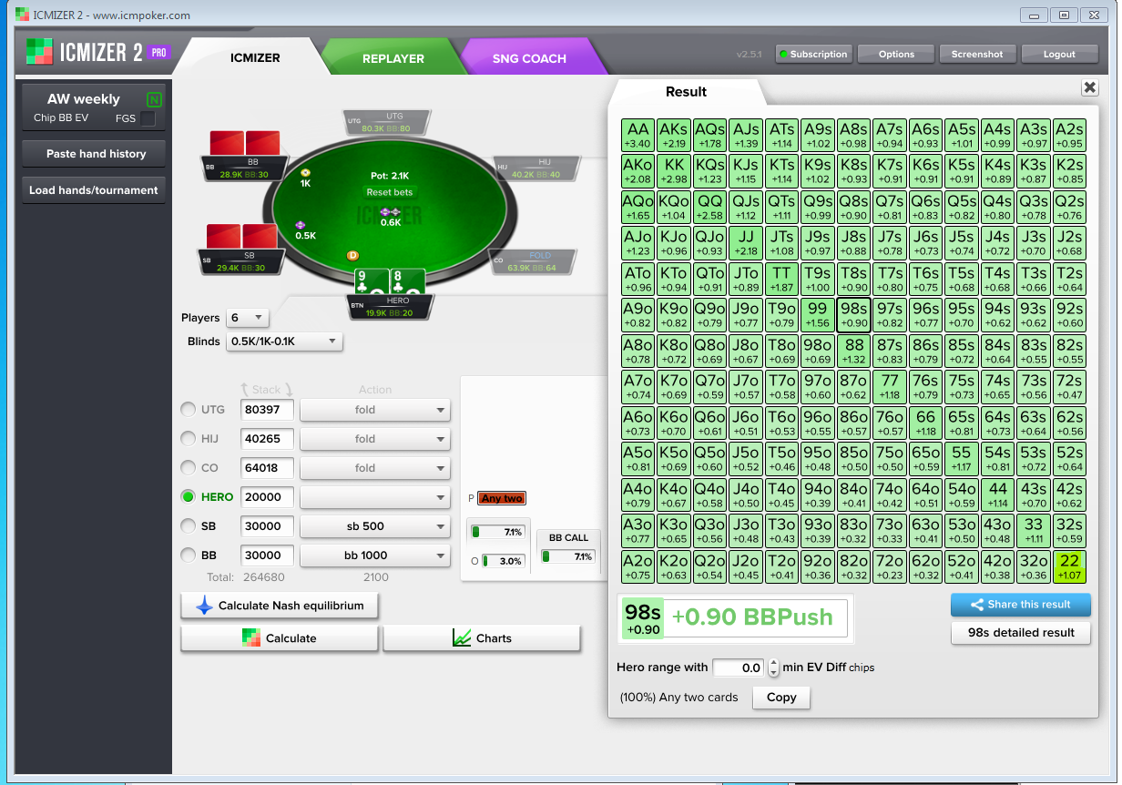Image resolution: width=1122 pixels, height=785 pixels.
Task: Click Share this result button
Action: click(x=1020, y=604)
